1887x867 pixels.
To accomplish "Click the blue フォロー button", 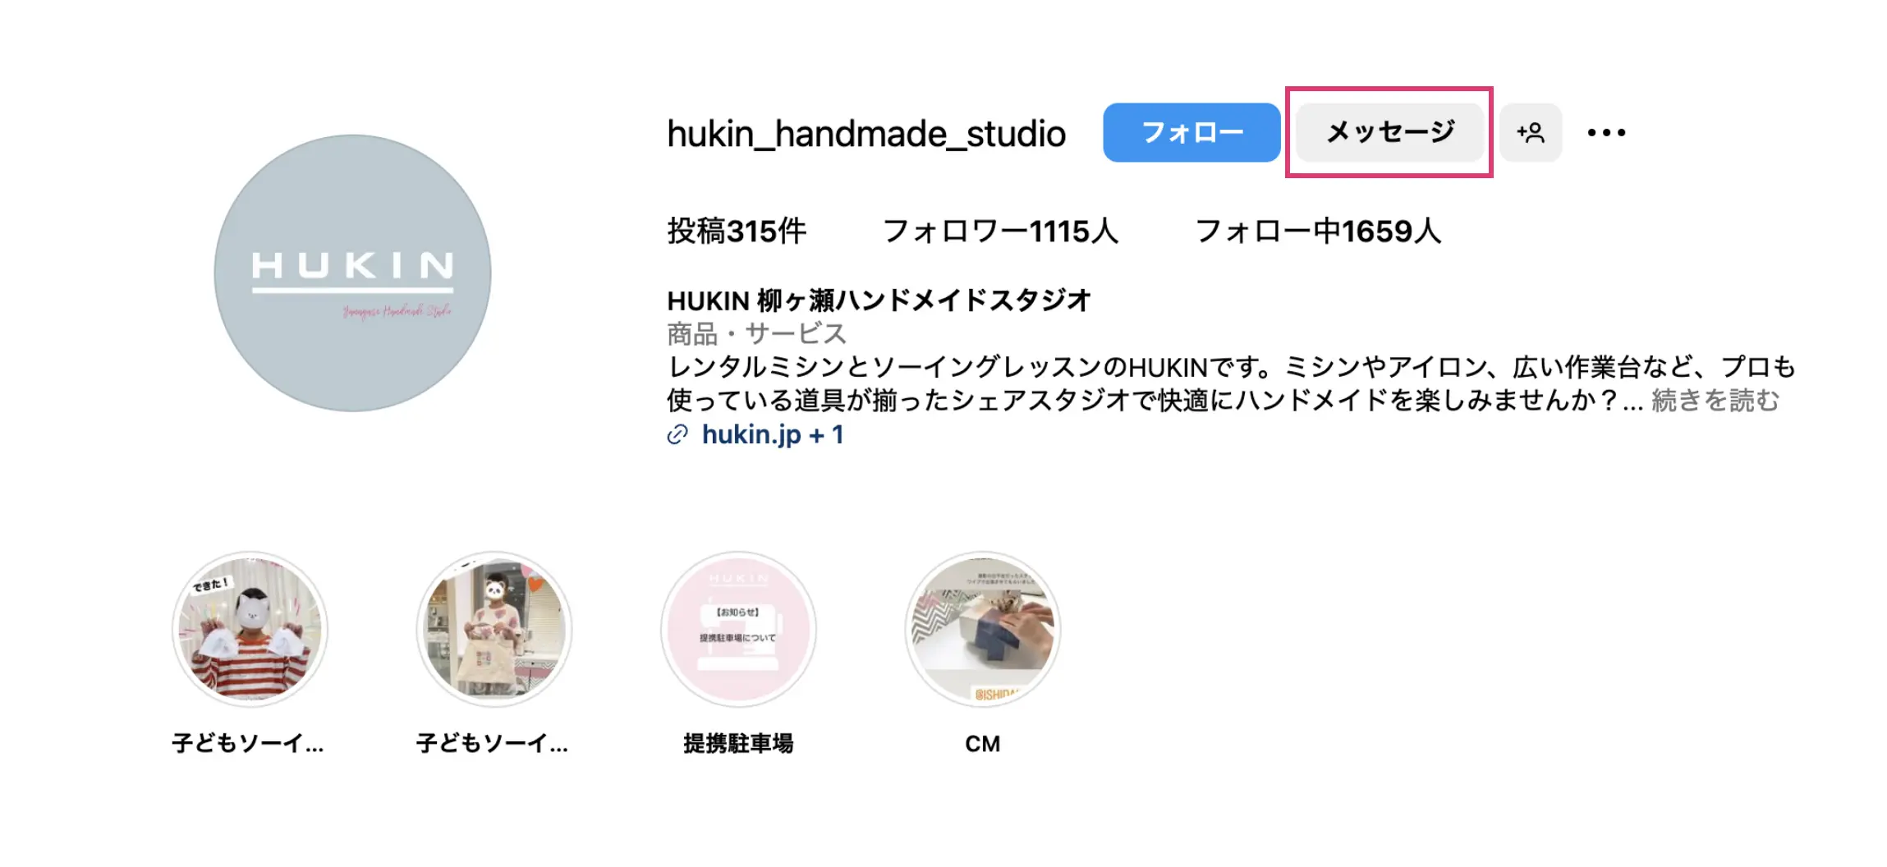I will (1191, 132).
